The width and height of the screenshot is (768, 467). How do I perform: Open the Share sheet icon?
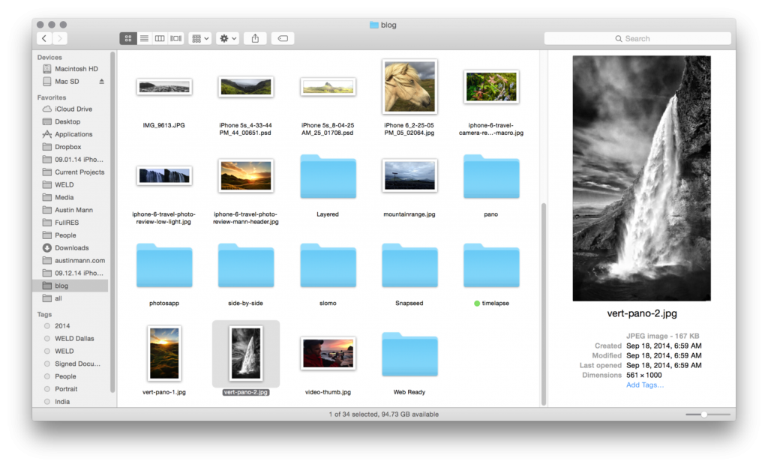tap(254, 38)
